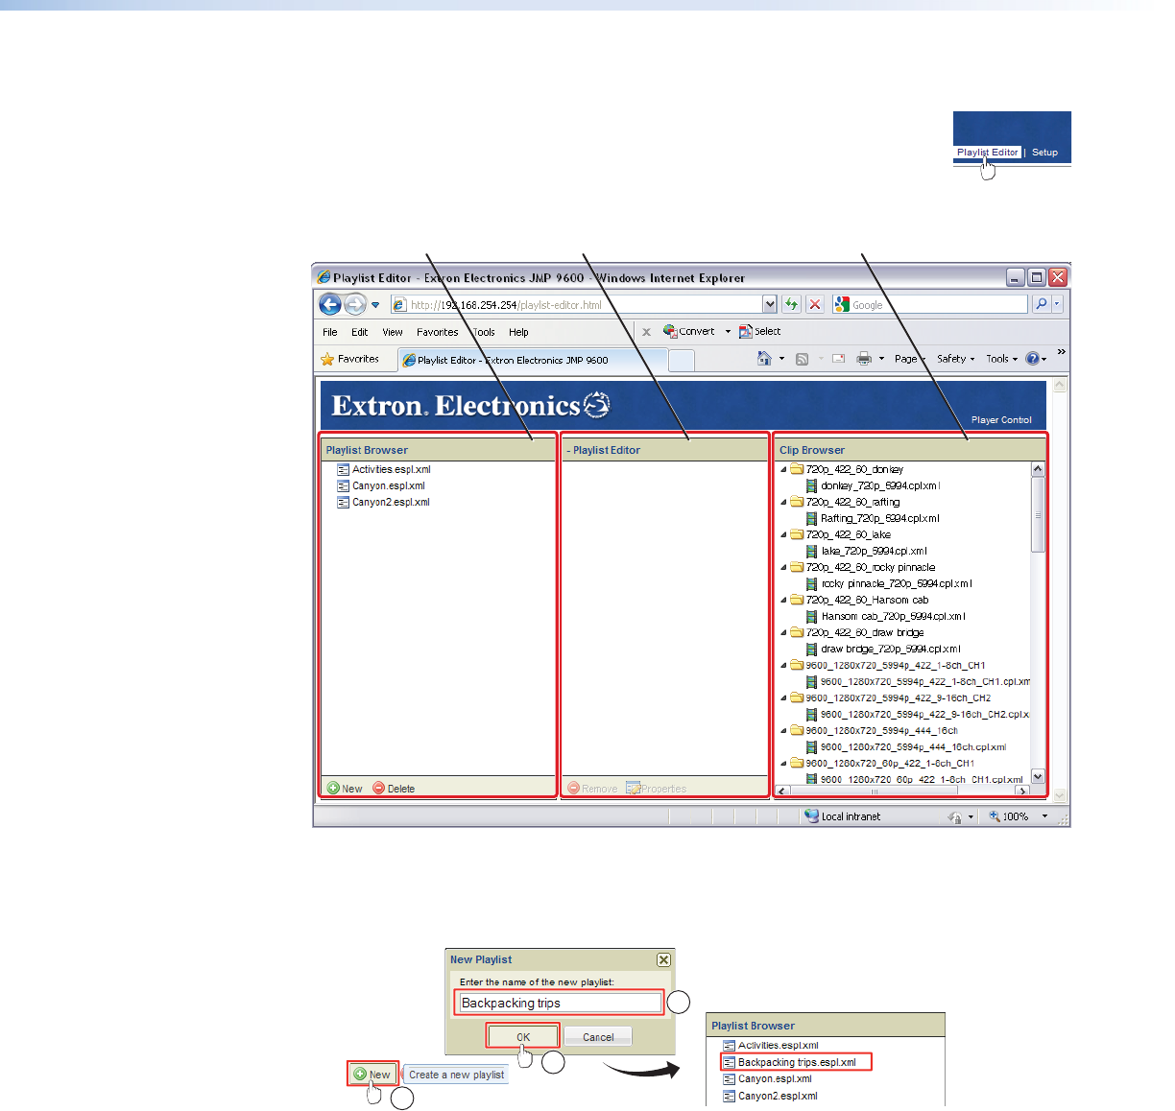Click the Refresh page icon
Image resolution: width=1175 pixels, height=1111 pixels.
pos(791,304)
